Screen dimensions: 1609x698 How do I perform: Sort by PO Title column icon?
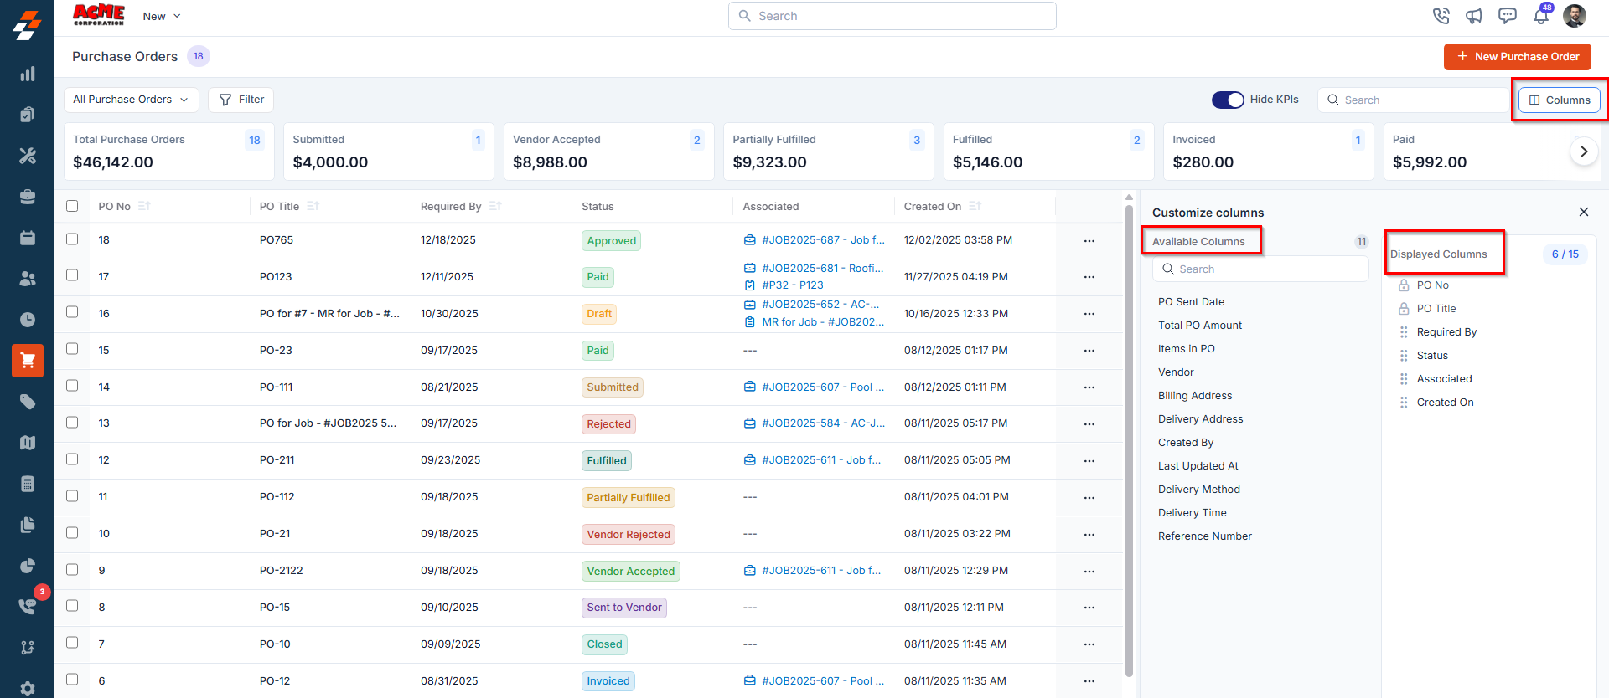(x=313, y=206)
